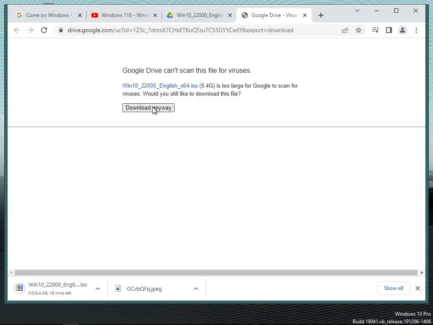
Task: Open the side panel icon
Action: (389, 30)
